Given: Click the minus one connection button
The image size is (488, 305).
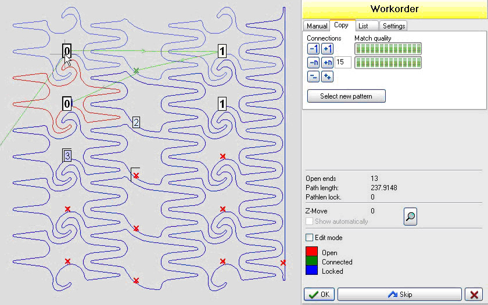Looking at the screenshot, I should 313,49.
